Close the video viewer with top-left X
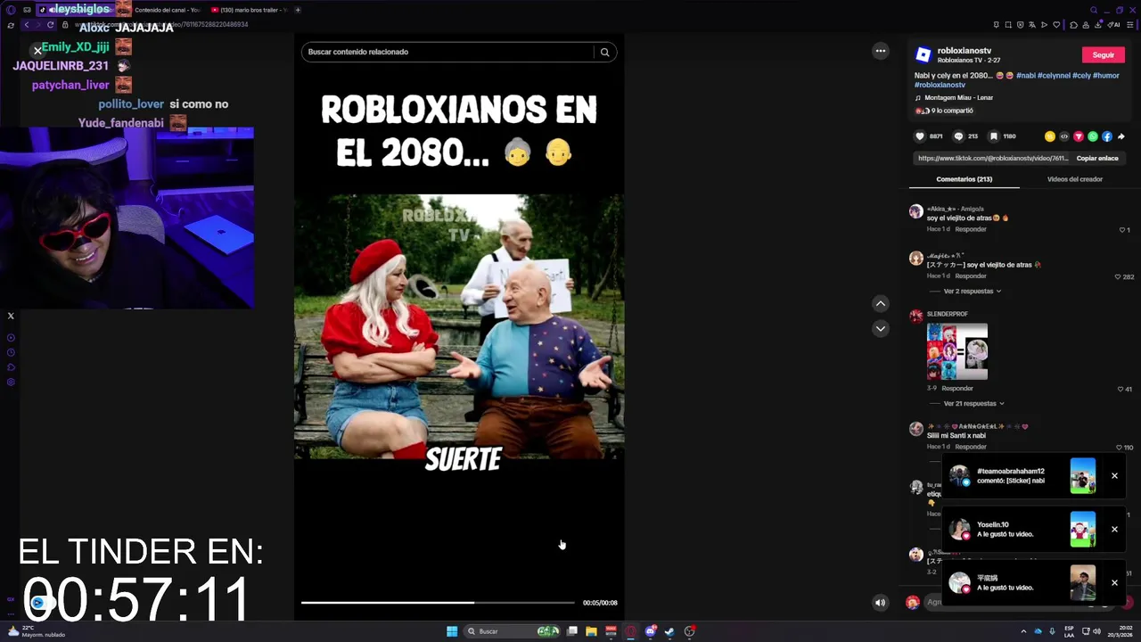Screen dimensions: 1141x642 coord(37,51)
